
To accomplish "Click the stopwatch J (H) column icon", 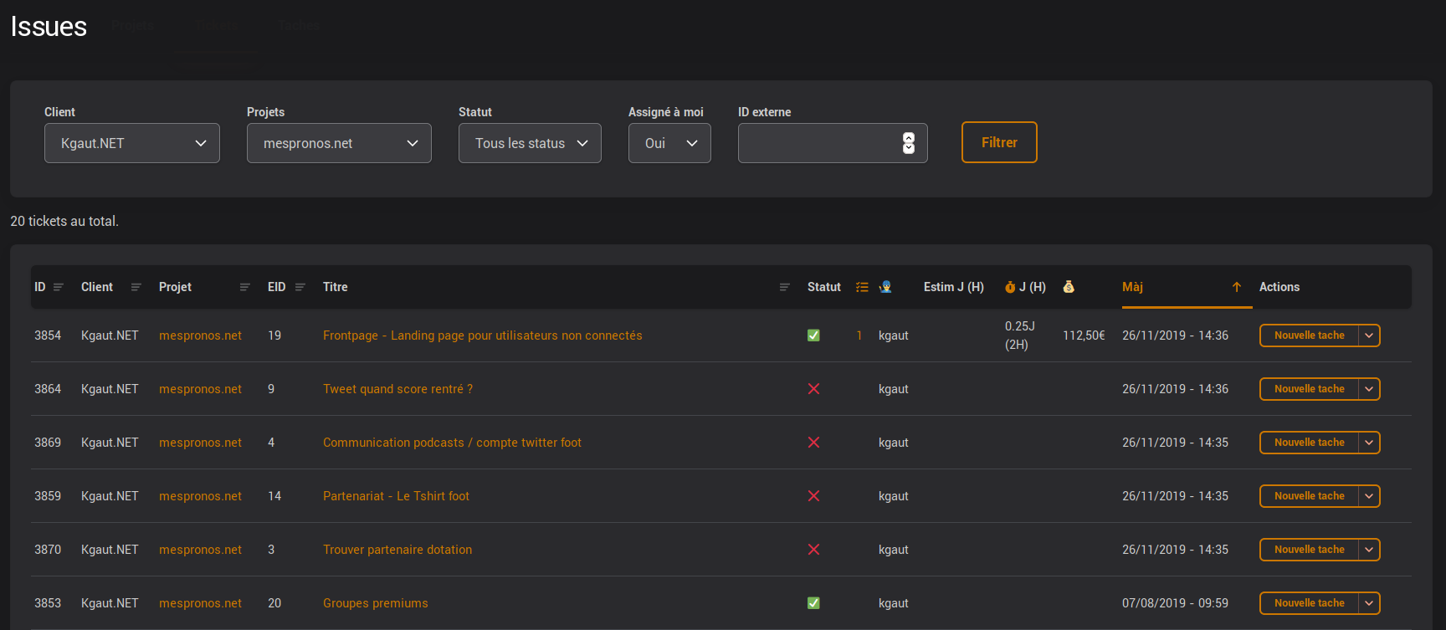I will 1010,287.
